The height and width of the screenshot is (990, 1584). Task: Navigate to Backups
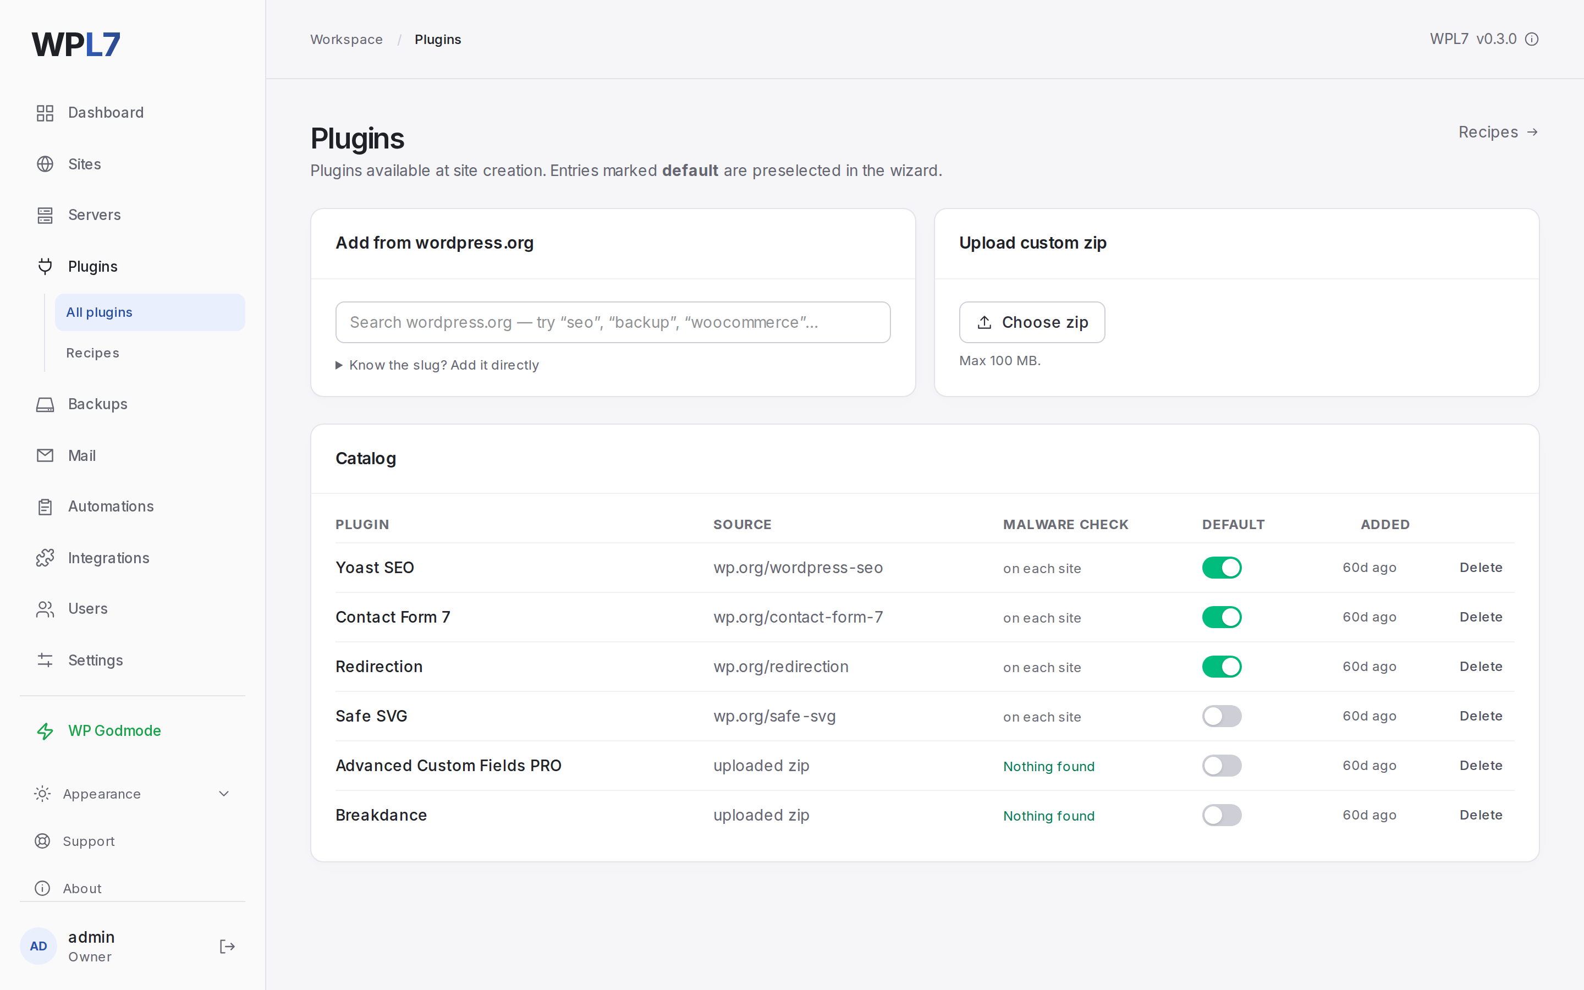[132, 404]
